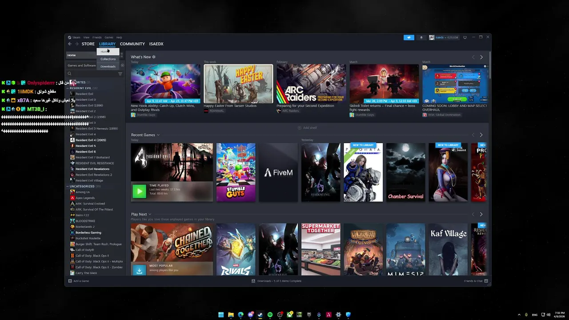The width and height of the screenshot is (569, 320).
Task: Switch to Big Picture mode icon
Action: (x=465, y=37)
